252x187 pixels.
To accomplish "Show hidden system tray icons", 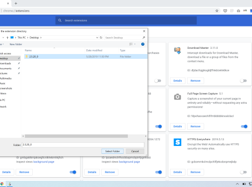I will point(237,184).
